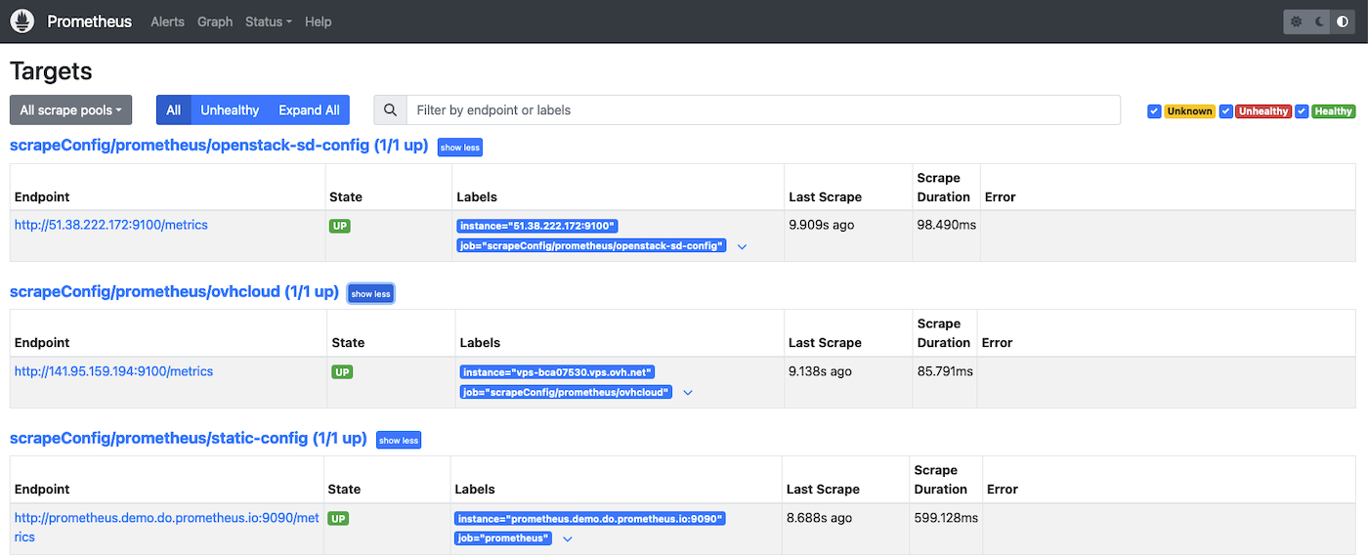Uncheck the Unhealthy targets checkbox

point(1226,111)
